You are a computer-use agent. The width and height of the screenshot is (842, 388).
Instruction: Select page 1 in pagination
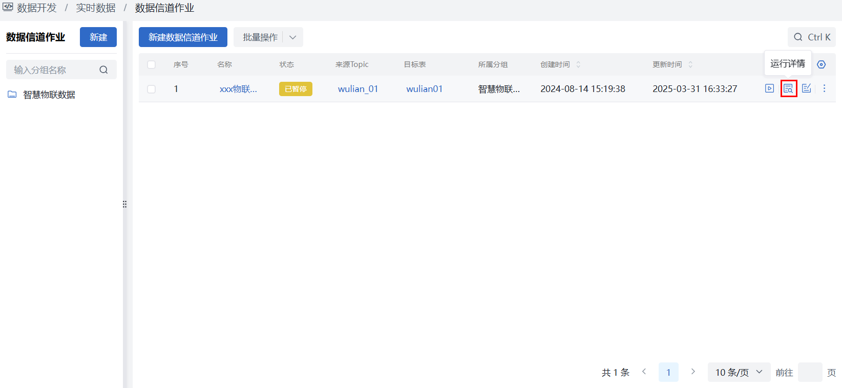(x=668, y=372)
